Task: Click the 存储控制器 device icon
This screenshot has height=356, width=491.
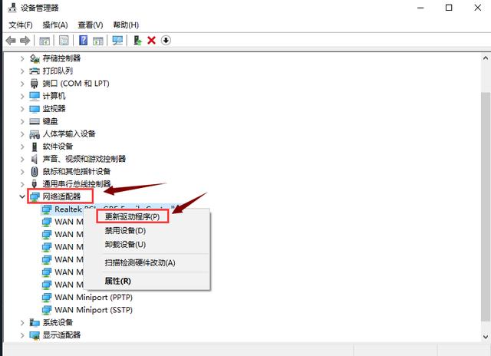Action: click(x=35, y=58)
